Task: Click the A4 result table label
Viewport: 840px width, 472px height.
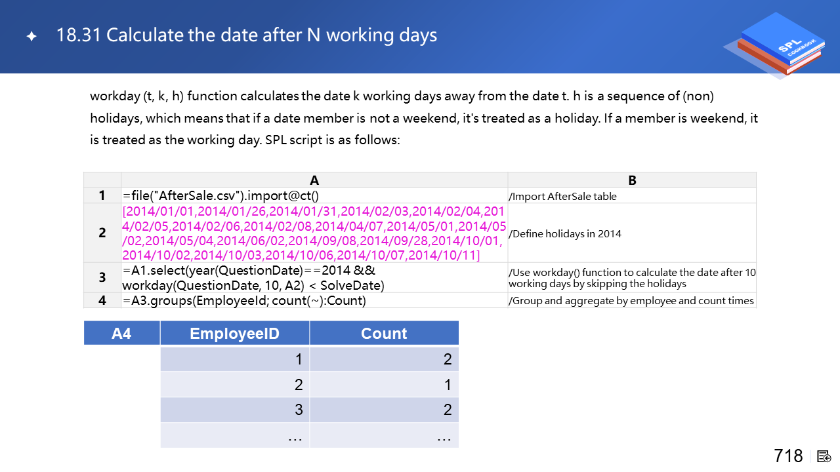Action: point(121,334)
